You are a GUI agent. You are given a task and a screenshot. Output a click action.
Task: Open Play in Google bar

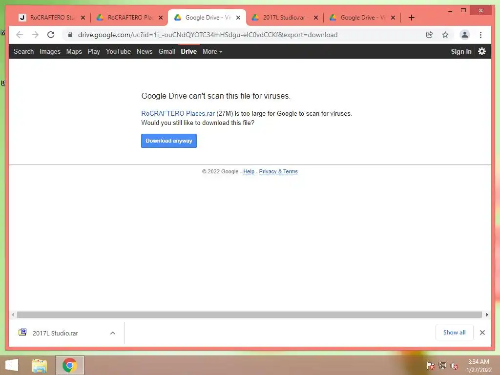tap(94, 51)
